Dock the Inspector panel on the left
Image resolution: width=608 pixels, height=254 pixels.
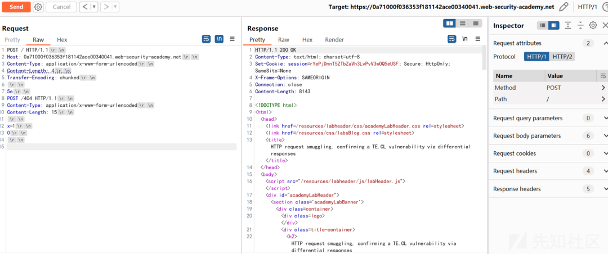tap(543, 25)
